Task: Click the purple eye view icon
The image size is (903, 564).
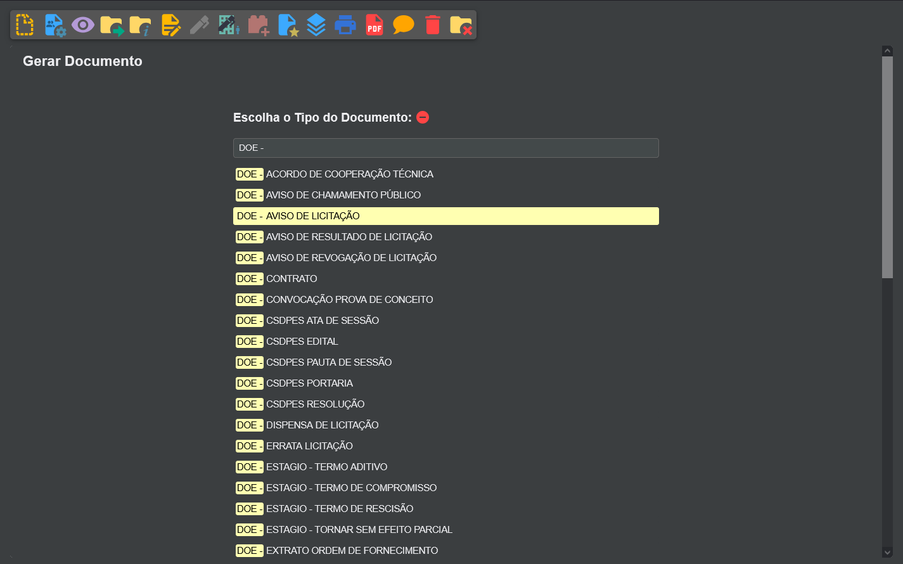Action: [83, 25]
